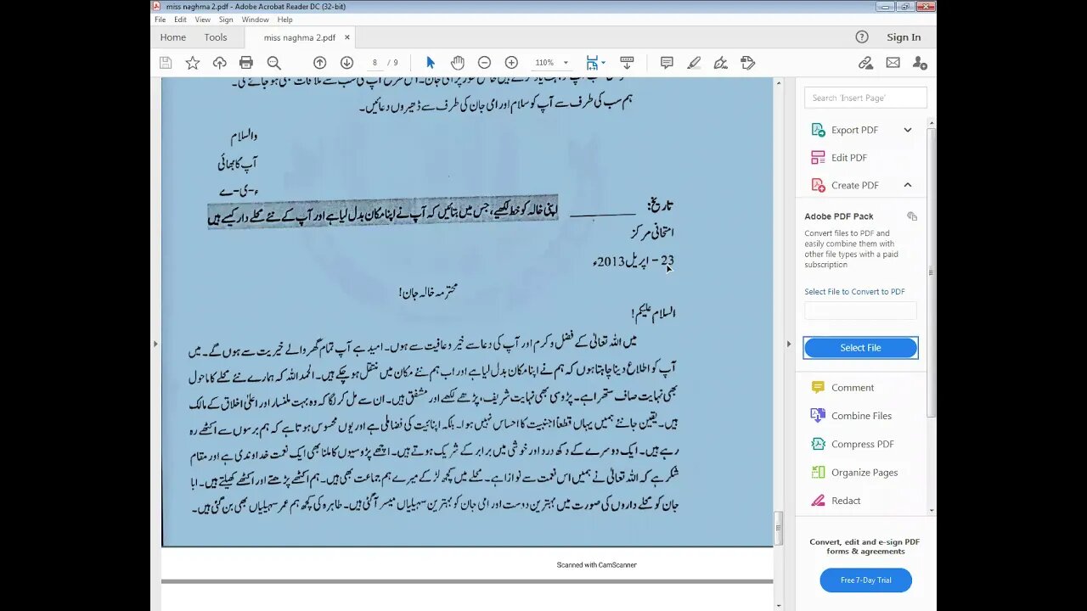Screen dimensions: 1087x611
Task: Add a sticky note comment icon
Action: click(x=667, y=63)
